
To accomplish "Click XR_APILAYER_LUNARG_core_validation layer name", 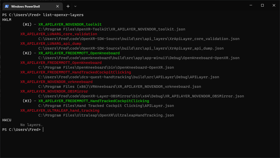I will (x=59, y=34).
